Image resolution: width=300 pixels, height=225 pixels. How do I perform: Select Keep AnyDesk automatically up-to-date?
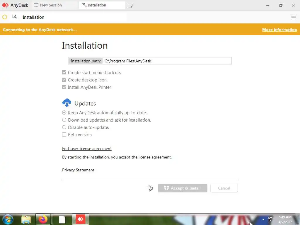(x=64, y=113)
